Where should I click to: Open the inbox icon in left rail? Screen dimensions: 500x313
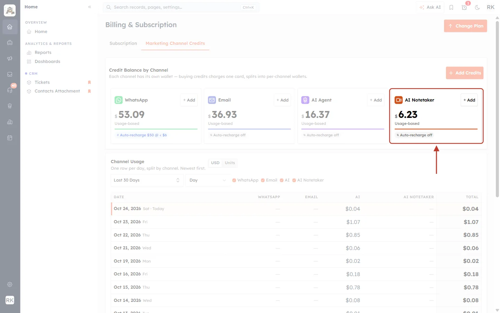click(x=10, y=74)
